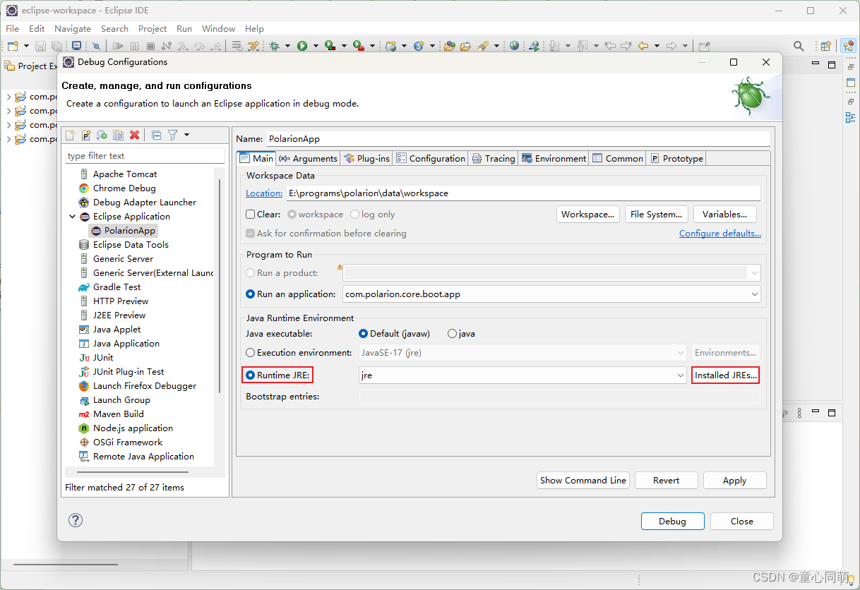
Task: Click the Open Type icon in the Eclipse toolbar
Action: coord(450,46)
